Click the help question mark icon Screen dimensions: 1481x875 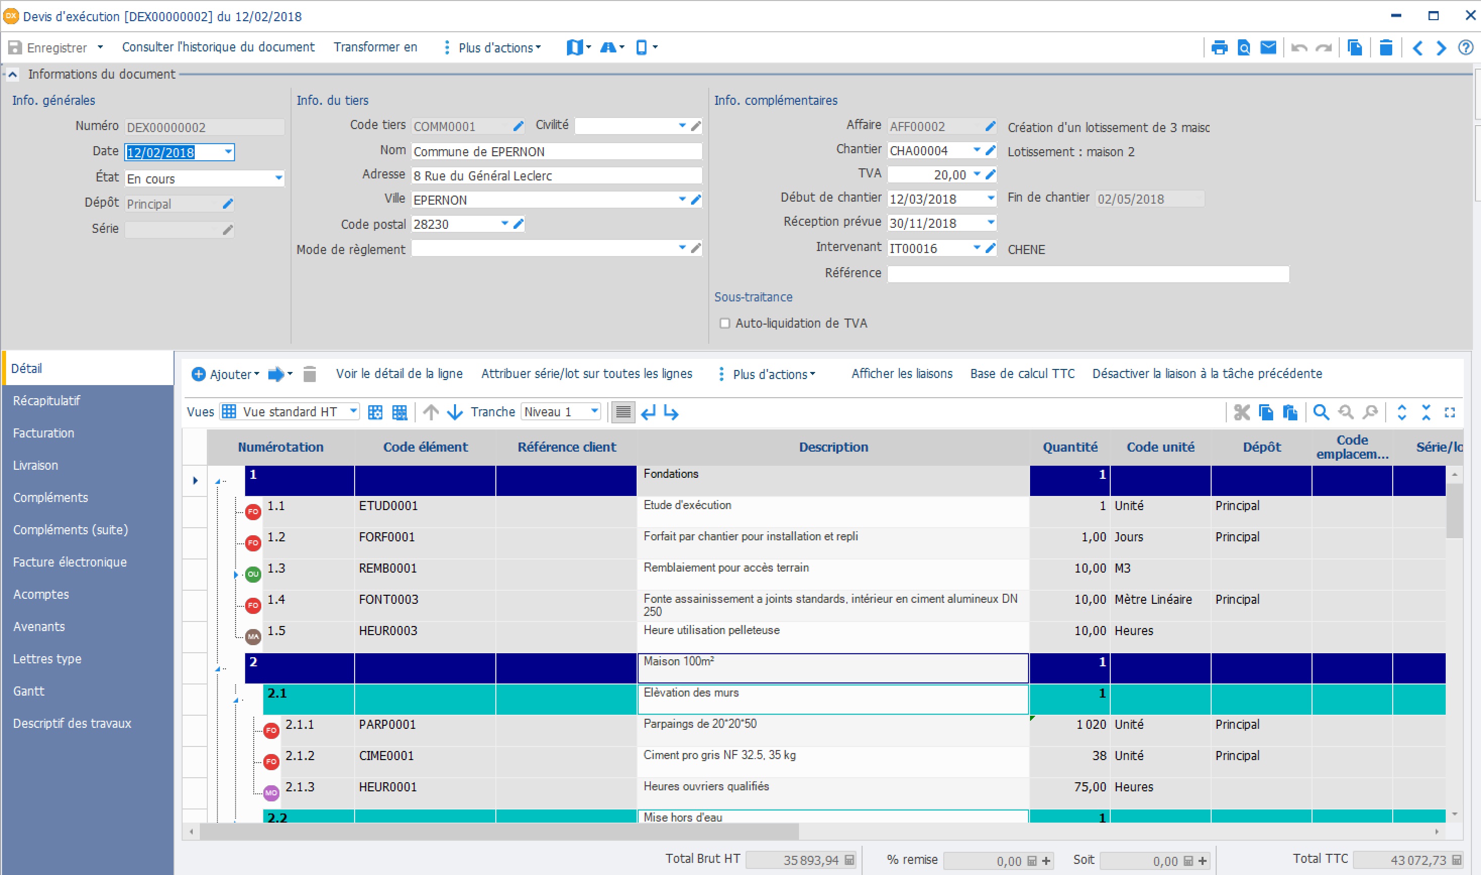click(1466, 47)
